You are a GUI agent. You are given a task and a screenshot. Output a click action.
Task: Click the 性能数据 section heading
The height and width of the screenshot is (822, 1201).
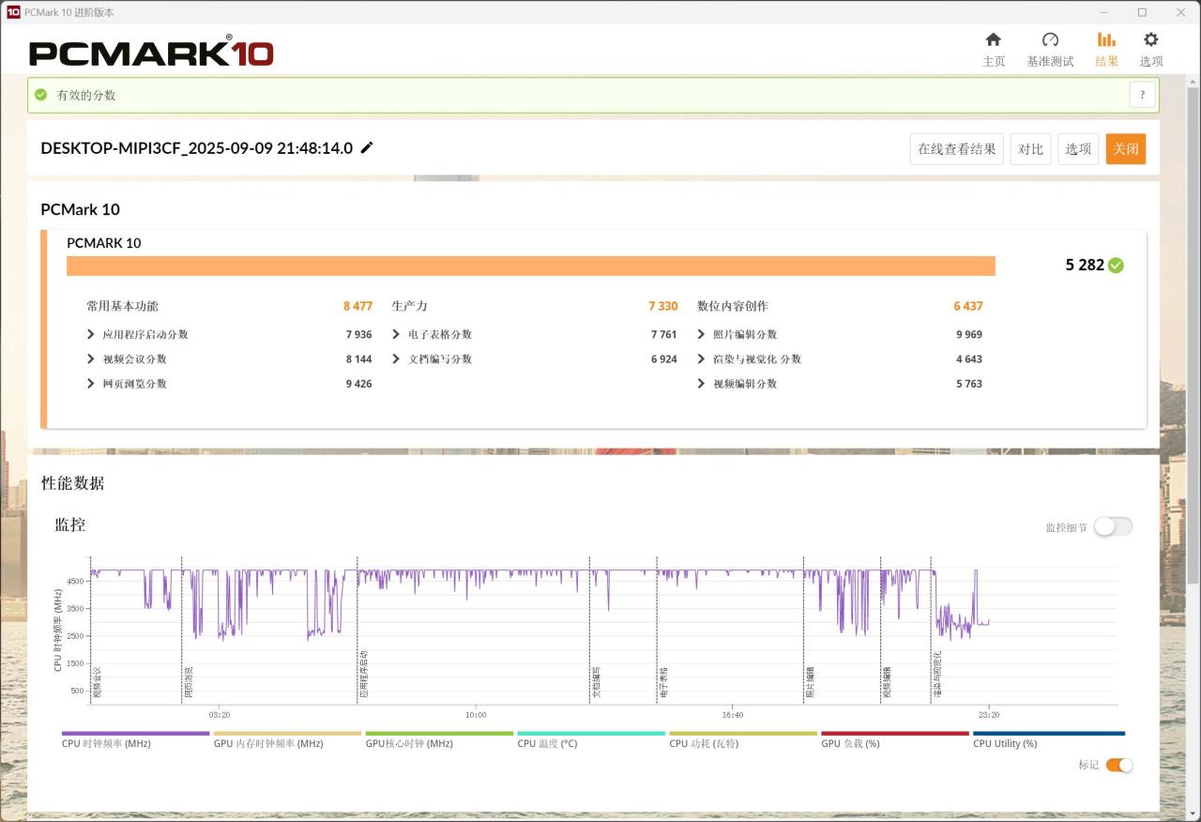point(72,483)
